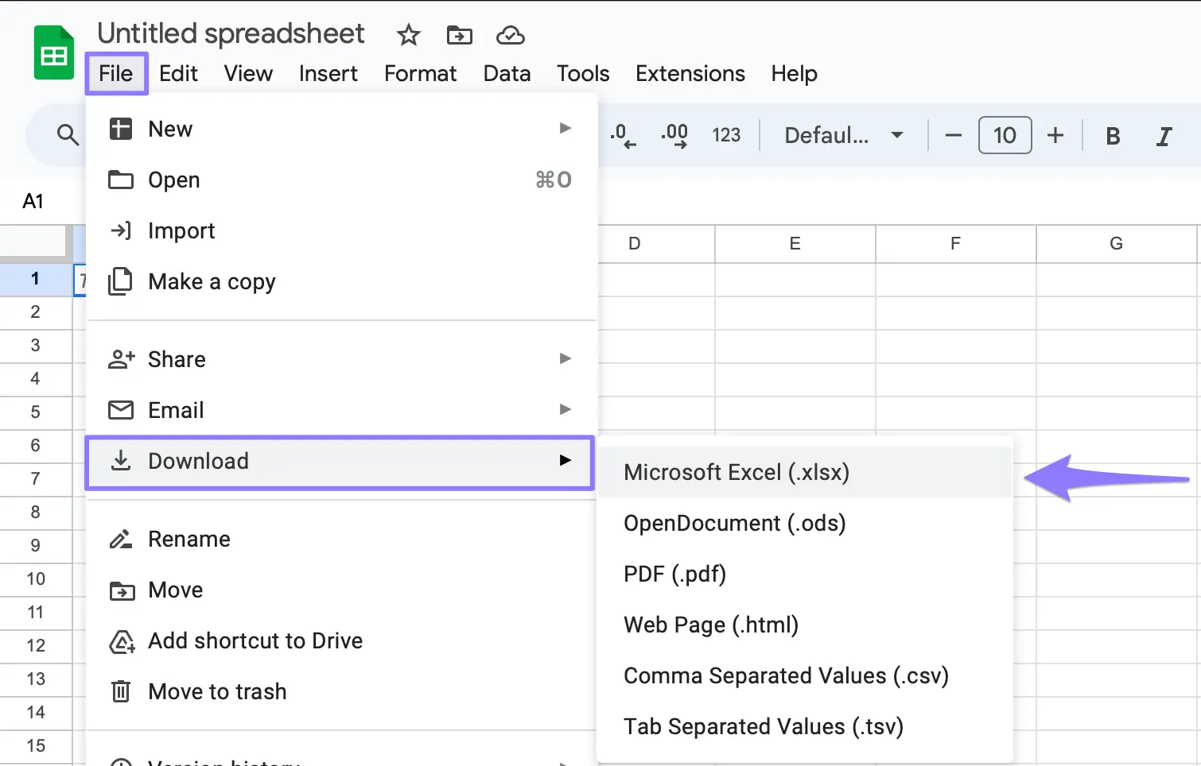The width and height of the screenshot is (1201, 766).
Task: Download as PDF (.pdf)
Action: 805,574
